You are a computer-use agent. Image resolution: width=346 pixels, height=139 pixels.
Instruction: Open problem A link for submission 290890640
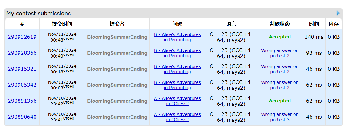click(177, 117)
